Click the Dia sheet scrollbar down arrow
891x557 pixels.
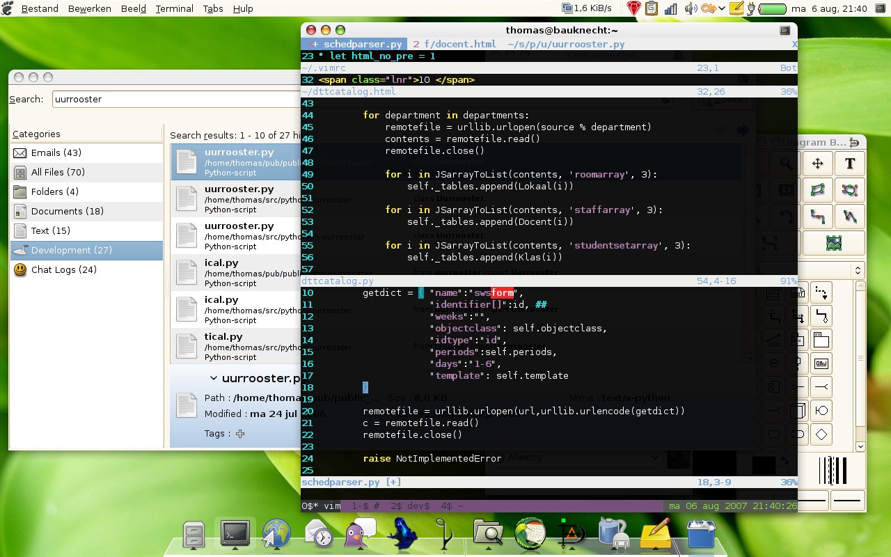(x=861, y=446)
